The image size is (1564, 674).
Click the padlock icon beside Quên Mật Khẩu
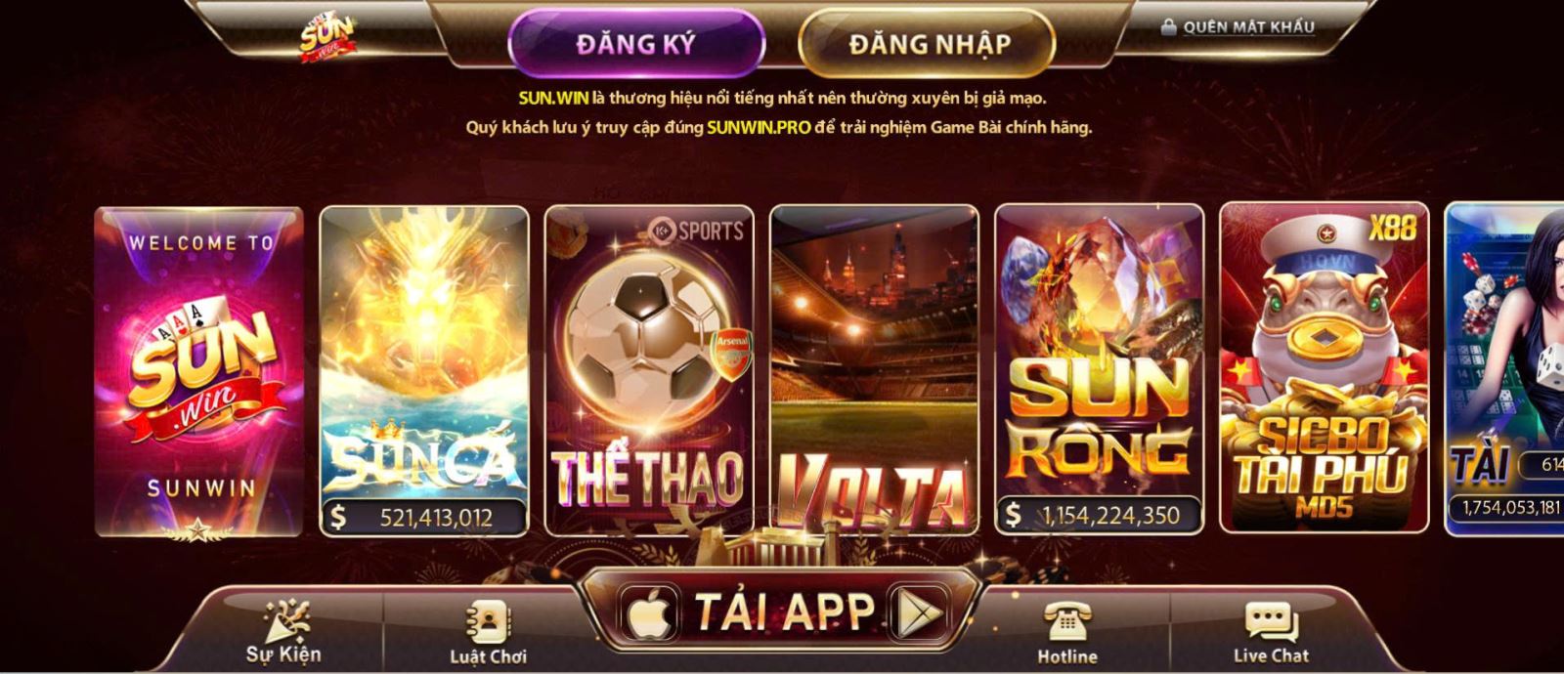tap(1168, 27)
